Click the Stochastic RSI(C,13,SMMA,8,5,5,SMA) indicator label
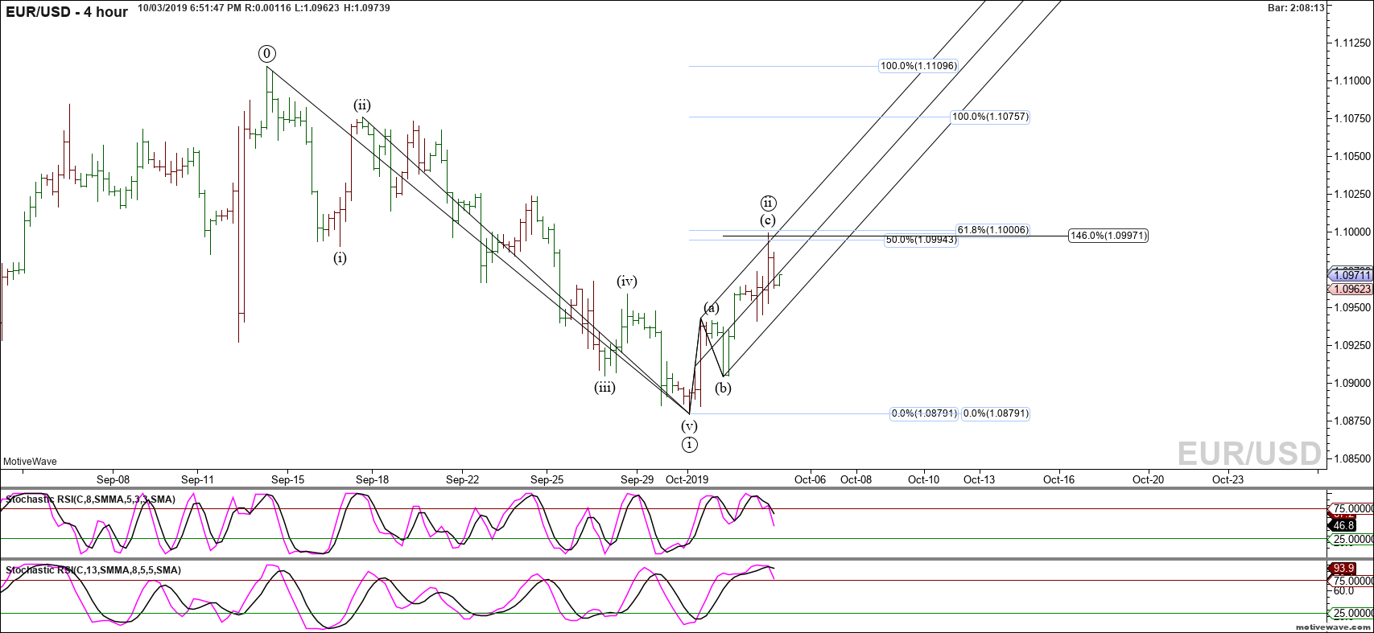Image resolution: width=1374 pixels, height=633 pixels. (x=93, y=569)
